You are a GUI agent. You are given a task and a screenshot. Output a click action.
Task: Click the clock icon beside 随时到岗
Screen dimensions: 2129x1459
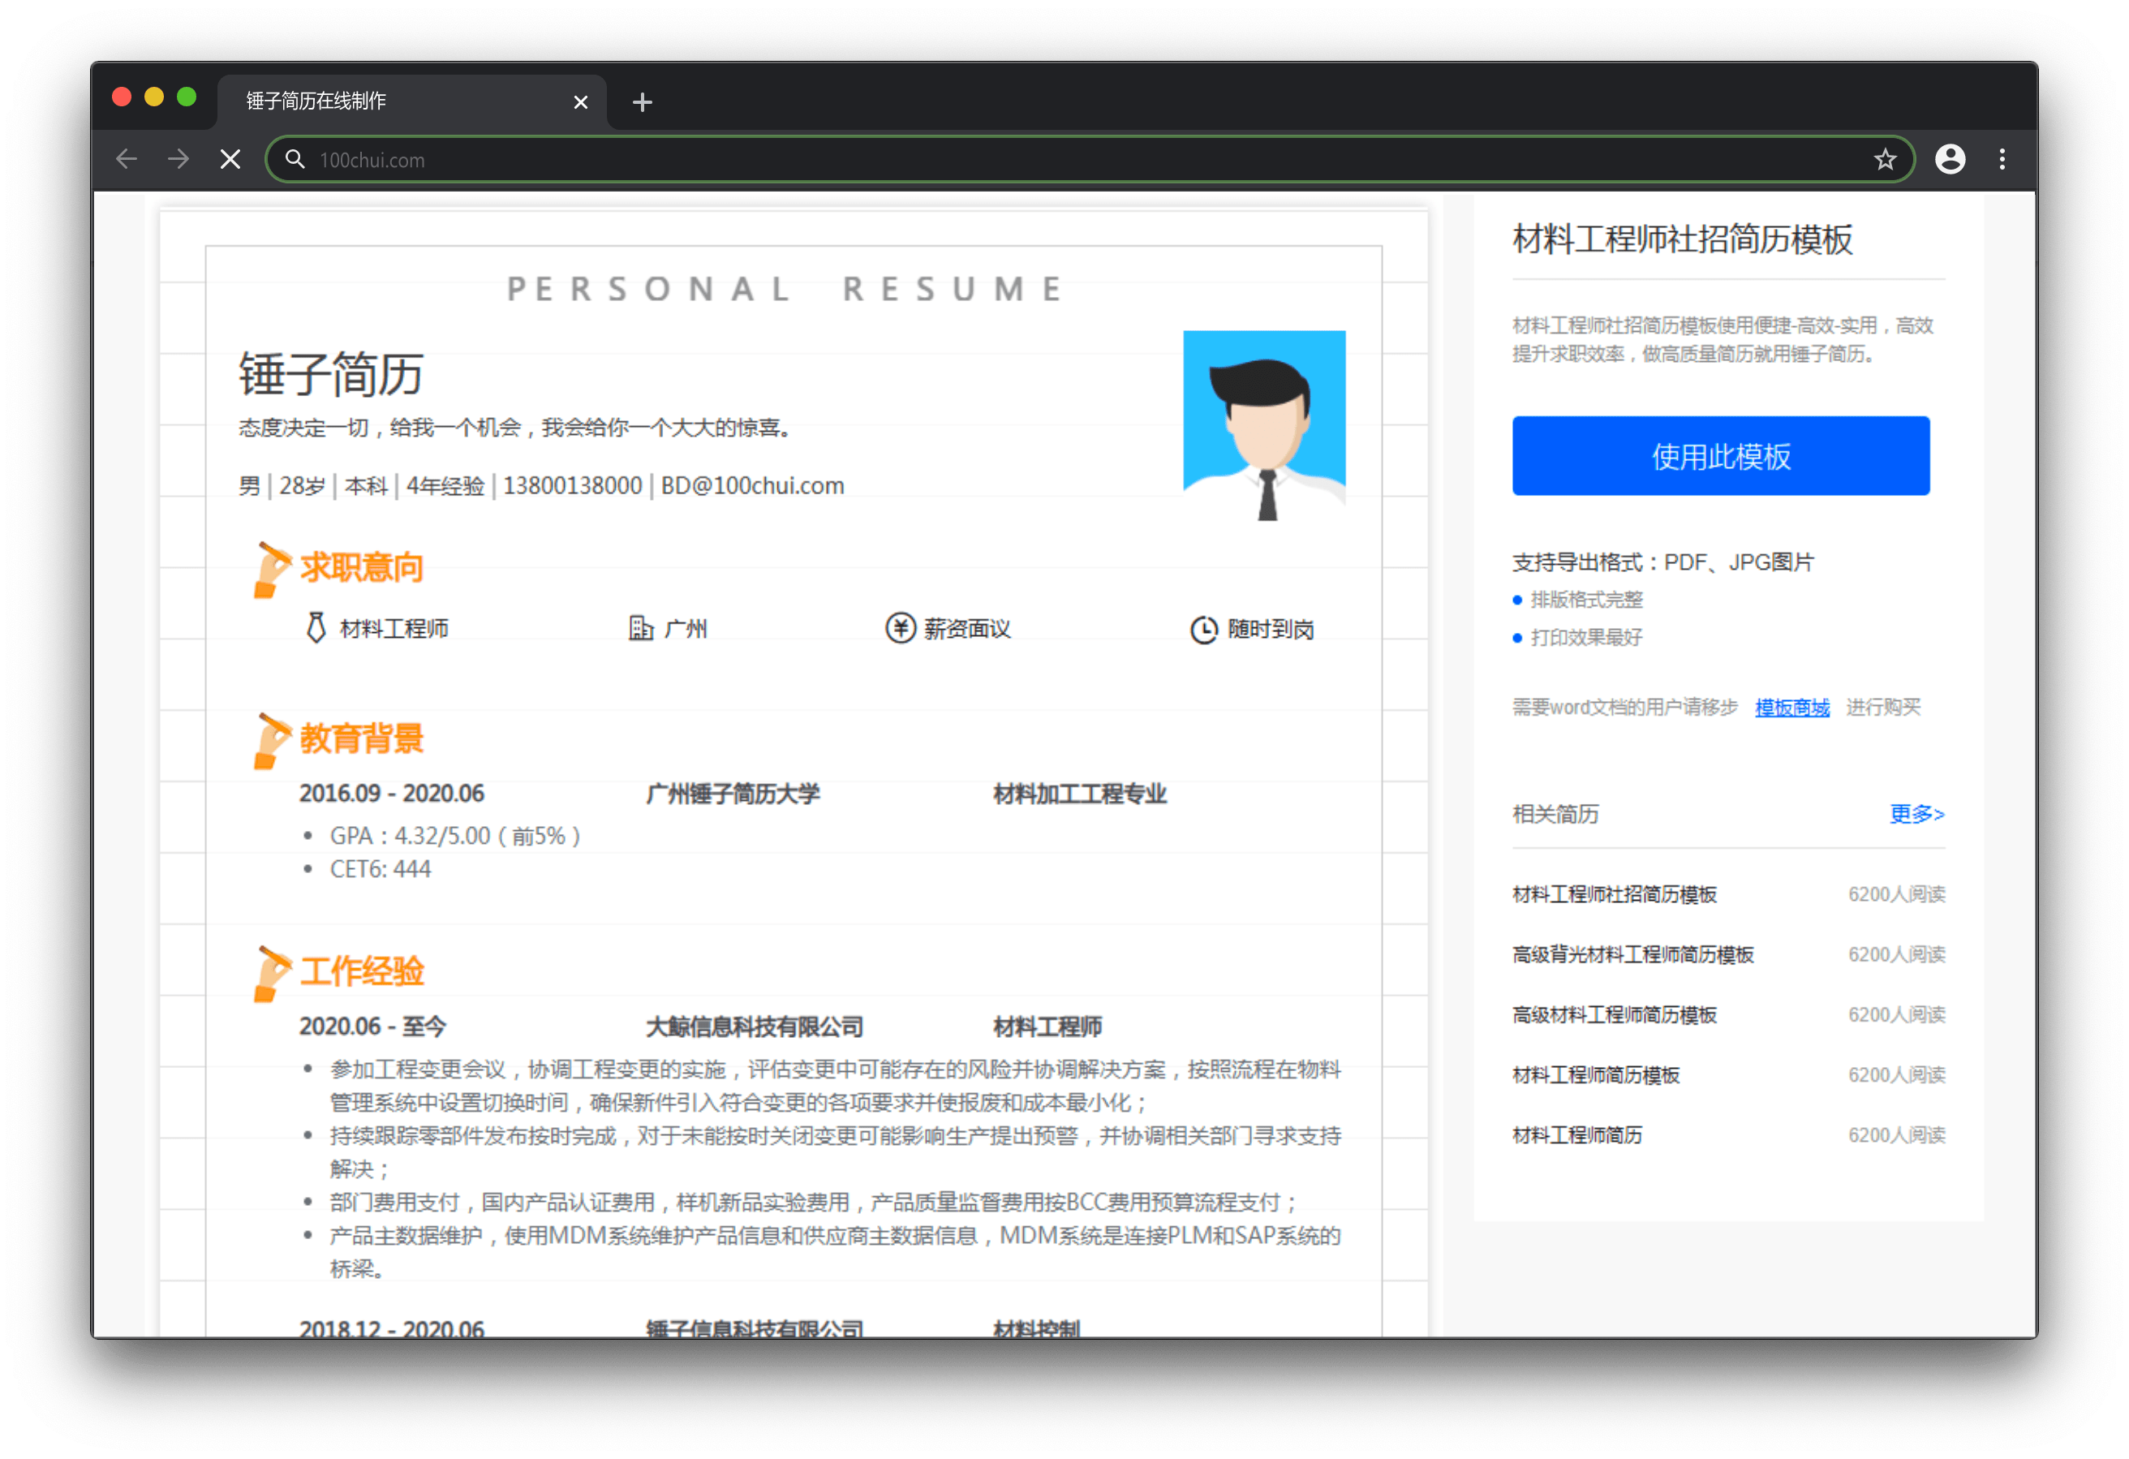click(1202, 629)
